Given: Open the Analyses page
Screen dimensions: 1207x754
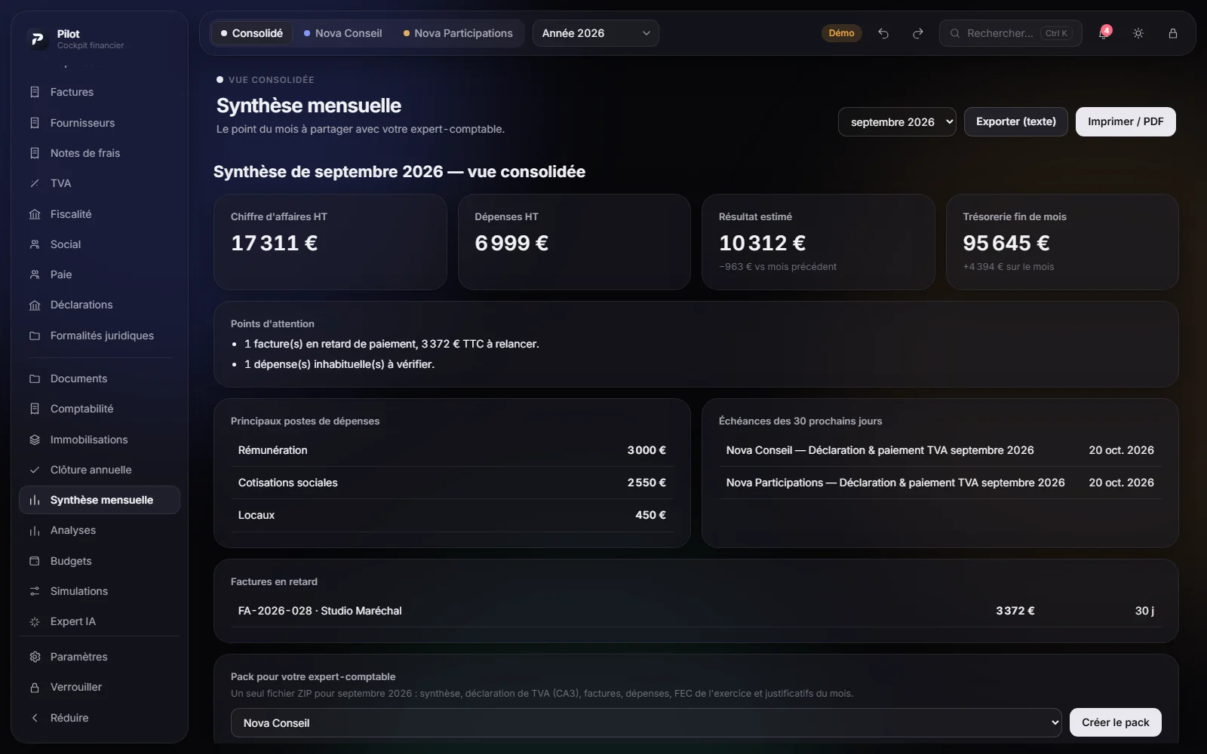Looking at the screenshot, I should (x=99, y=530).
